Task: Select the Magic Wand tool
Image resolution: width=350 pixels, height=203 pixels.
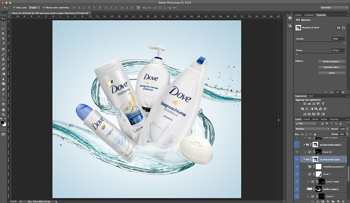Action: [3, 34]
